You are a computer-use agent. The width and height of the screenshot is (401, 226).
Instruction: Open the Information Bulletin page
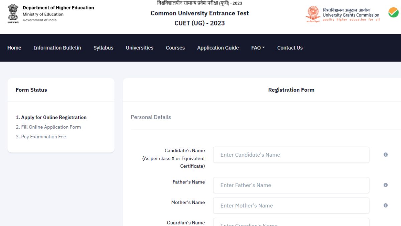point(57,48)
